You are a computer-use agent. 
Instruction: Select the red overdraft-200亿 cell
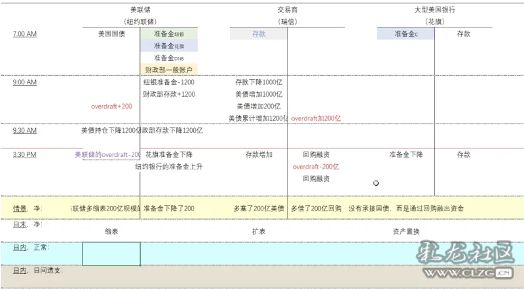316,167
